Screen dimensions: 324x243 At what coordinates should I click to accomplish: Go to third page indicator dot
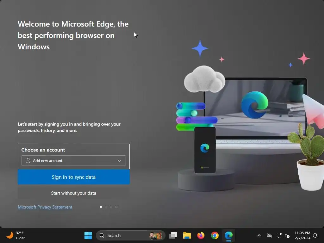click(111, 207)
